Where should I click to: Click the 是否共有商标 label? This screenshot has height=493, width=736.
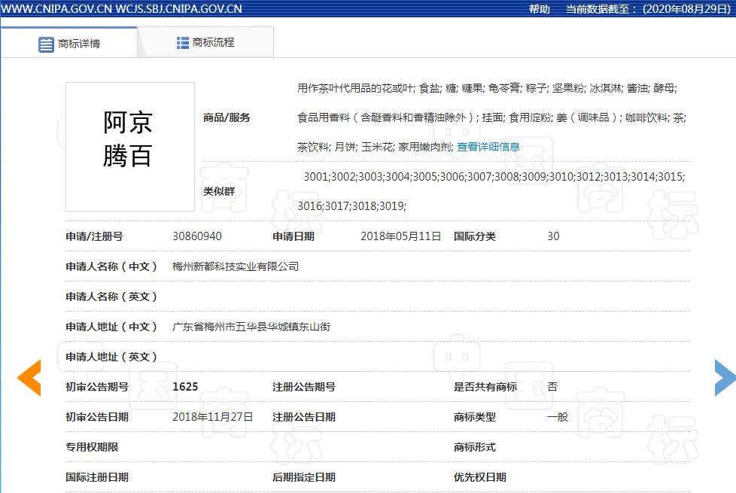click(485, 387)
